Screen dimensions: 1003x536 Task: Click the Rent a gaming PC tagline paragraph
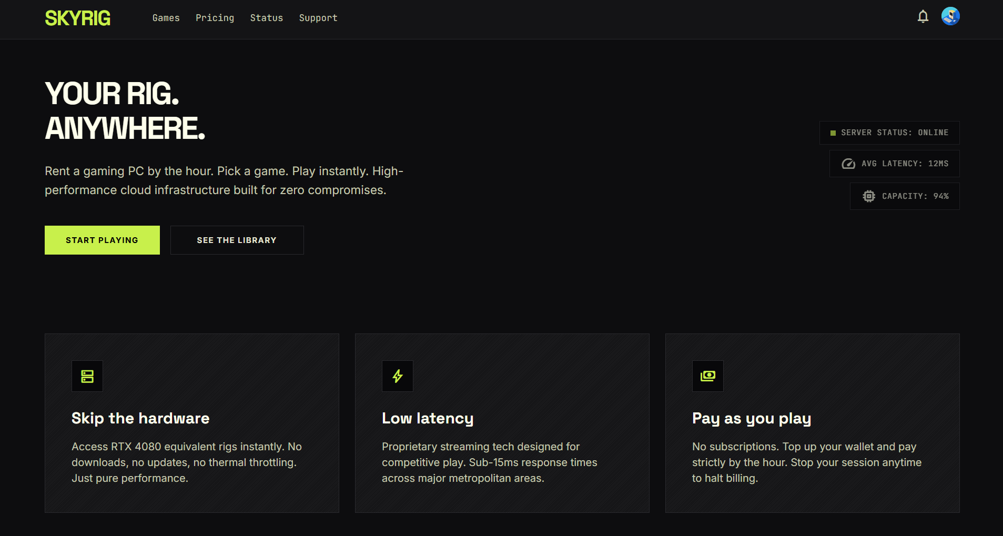[x=224, y=180]
